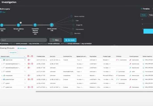Click the sshd parent process icon

point(130,72)
